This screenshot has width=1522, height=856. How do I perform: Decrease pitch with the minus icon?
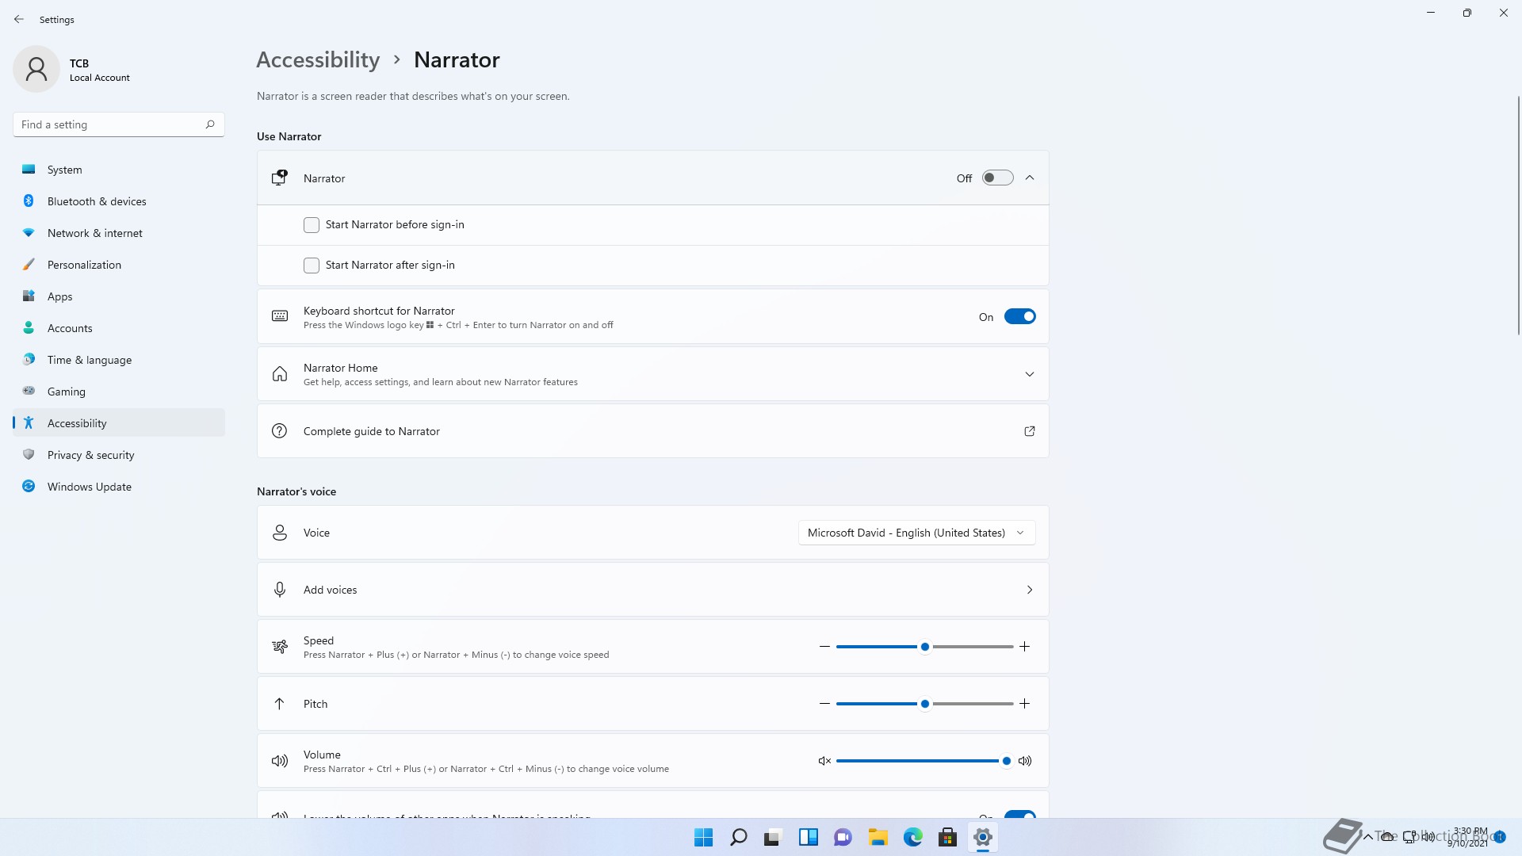[824, 704]
